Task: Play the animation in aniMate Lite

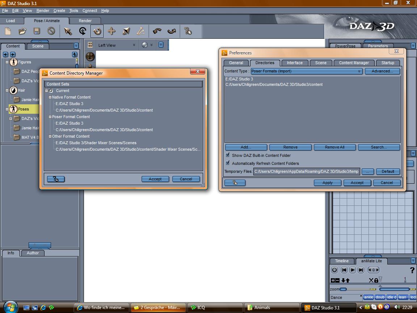Action: pos(352,270)
